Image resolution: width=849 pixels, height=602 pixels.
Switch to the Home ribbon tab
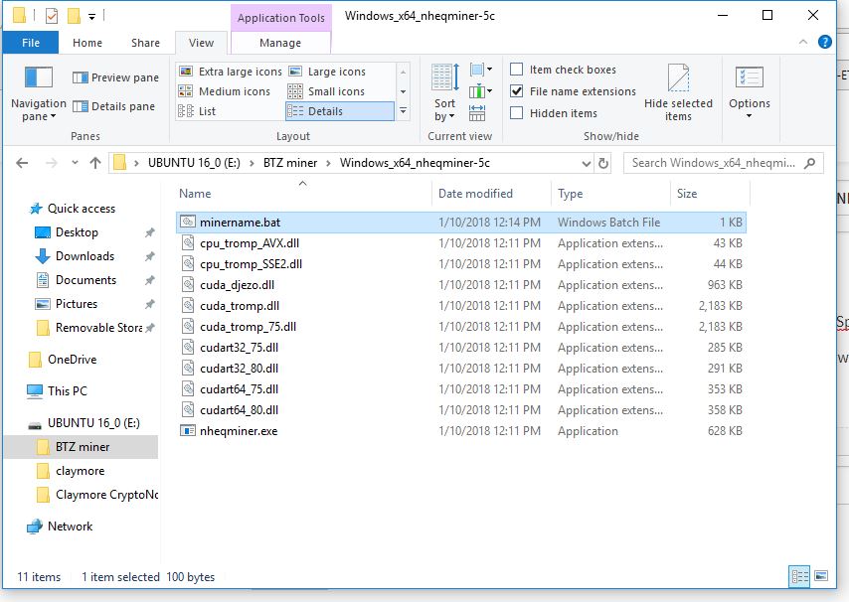pos(87,43)
